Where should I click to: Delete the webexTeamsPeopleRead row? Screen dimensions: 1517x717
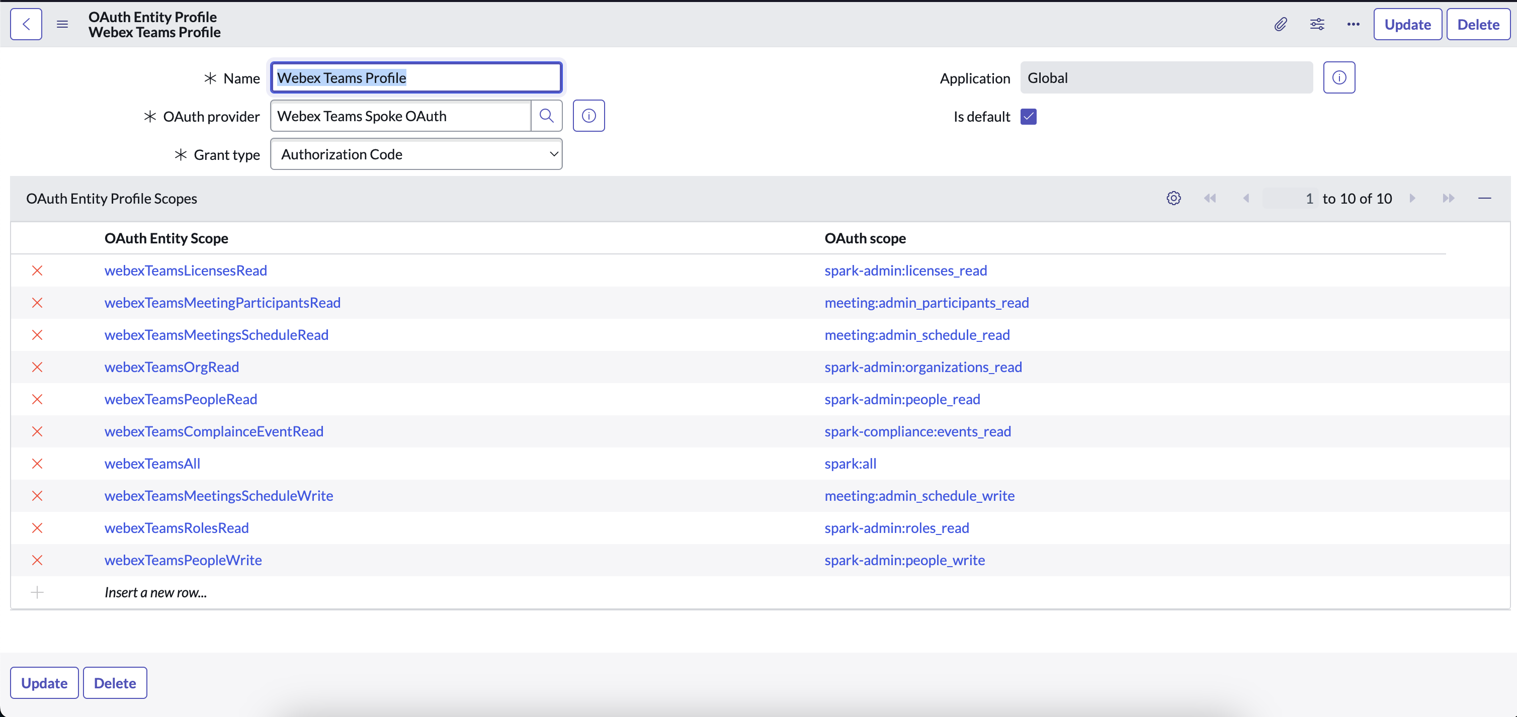click(x=37, y=399)
